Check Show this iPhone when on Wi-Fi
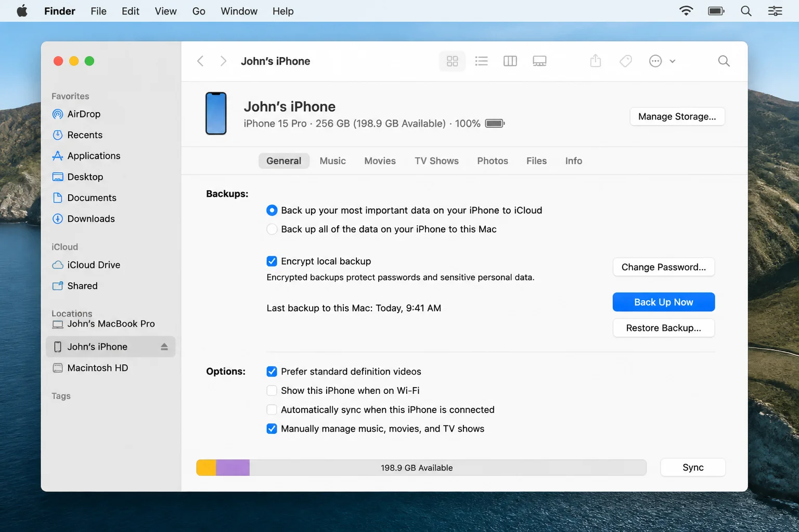Screen dimensions: 799x532 pyautogui.click(x=272, y=391)
